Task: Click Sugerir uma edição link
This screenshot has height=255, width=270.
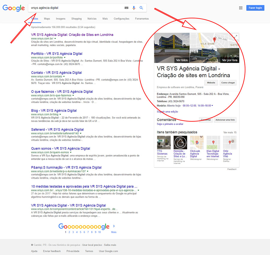Action: 167,112
